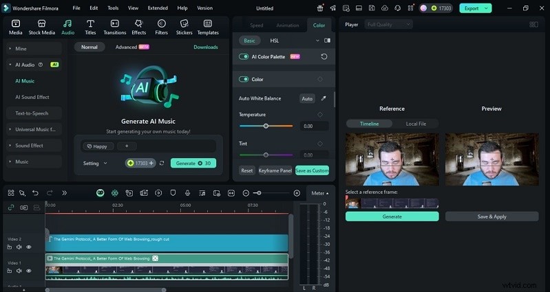This screenshot has height=292, width=550.
Task: Open the Transitions section
Action: pyautogui.click(x=115, y=27)
